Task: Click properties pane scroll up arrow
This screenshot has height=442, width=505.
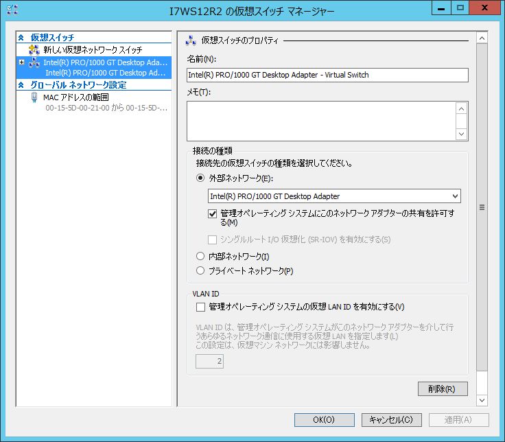Action: [x=482, y=38]
